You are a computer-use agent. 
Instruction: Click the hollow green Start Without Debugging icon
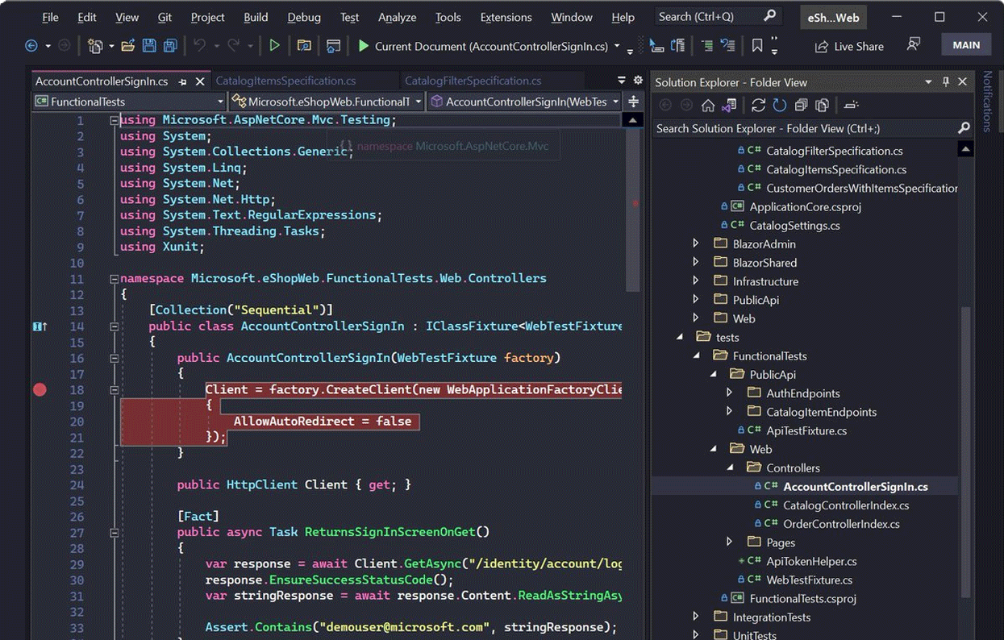click(x=274, y=46)
